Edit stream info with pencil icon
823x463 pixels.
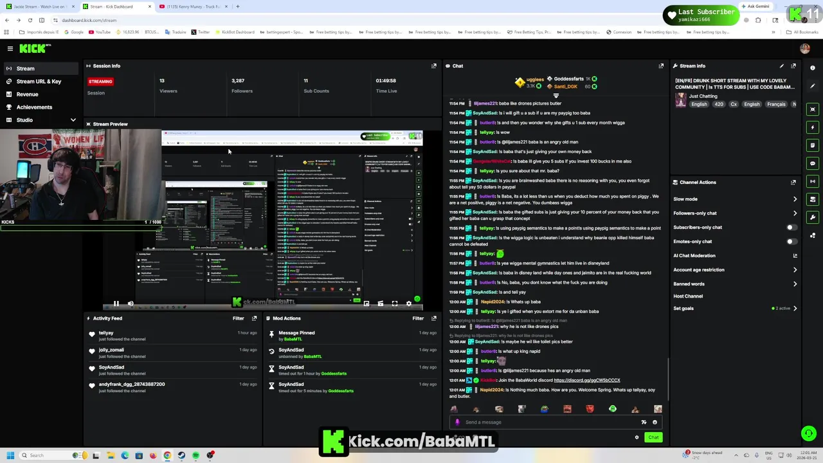click(x=782, y=66)
